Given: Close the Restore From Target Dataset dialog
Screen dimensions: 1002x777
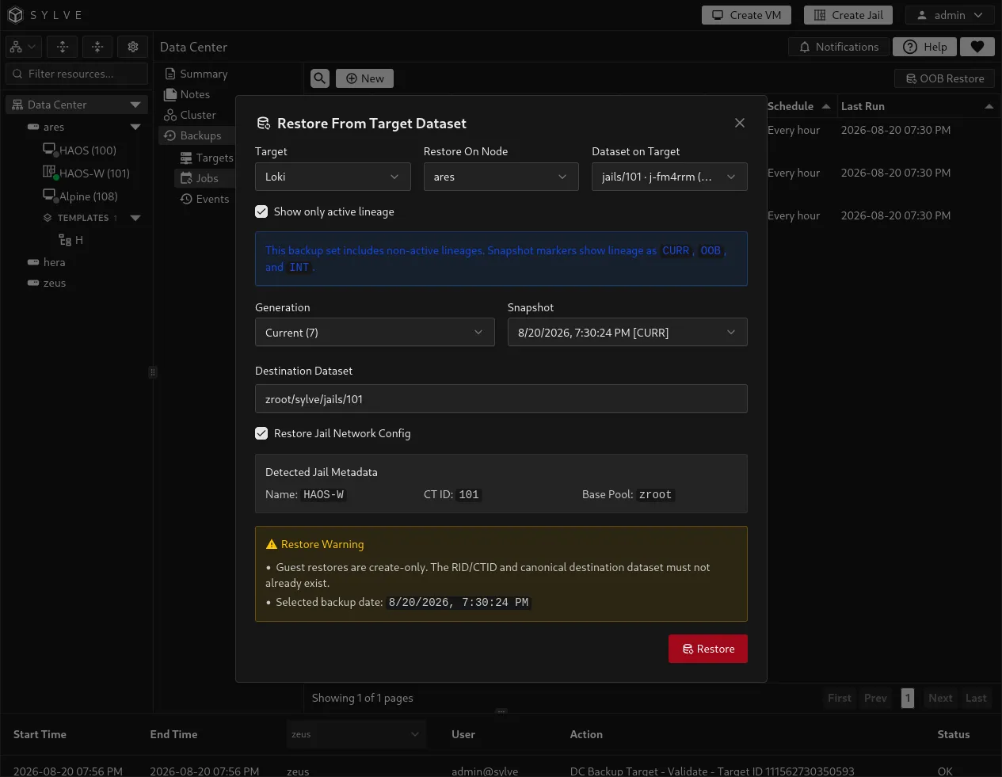Looking at the screenshot, I should (740, 123).
